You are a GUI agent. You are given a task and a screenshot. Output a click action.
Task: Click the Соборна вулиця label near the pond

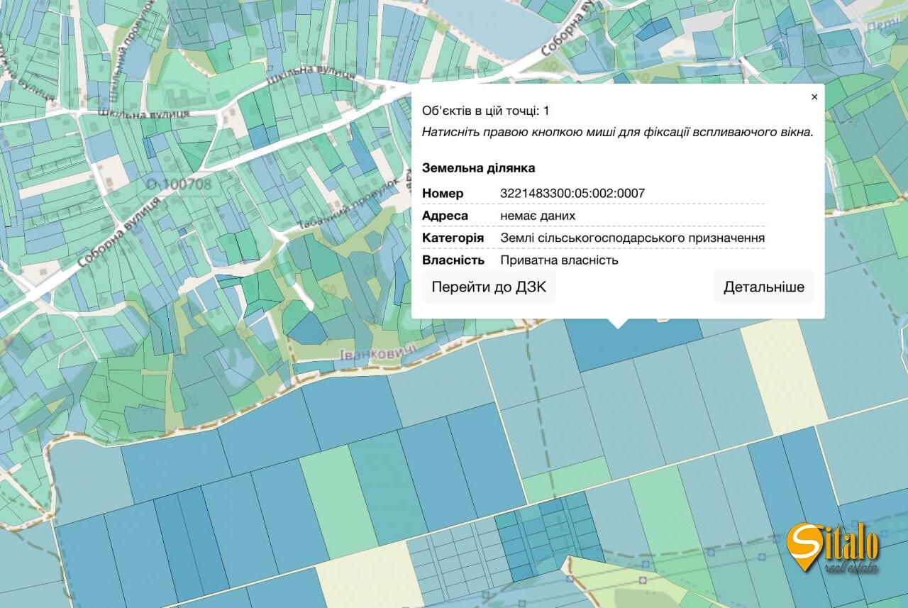tap(569, 32)
